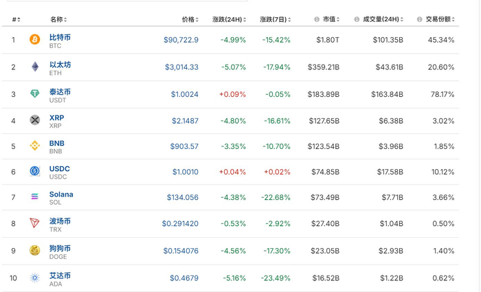Image resolution: width=481 pixels, height=292 pixels.
Task: Click the price $903.57
Action: [x=184, y=146]
